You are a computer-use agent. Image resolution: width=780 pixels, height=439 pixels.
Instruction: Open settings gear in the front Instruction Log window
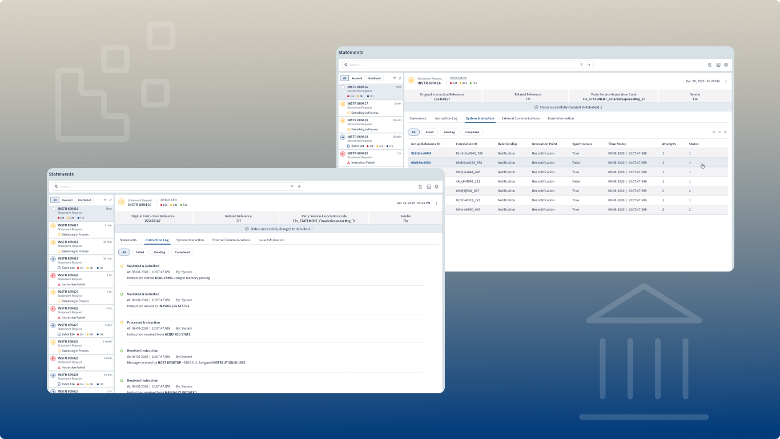click(x=436, y=186)
